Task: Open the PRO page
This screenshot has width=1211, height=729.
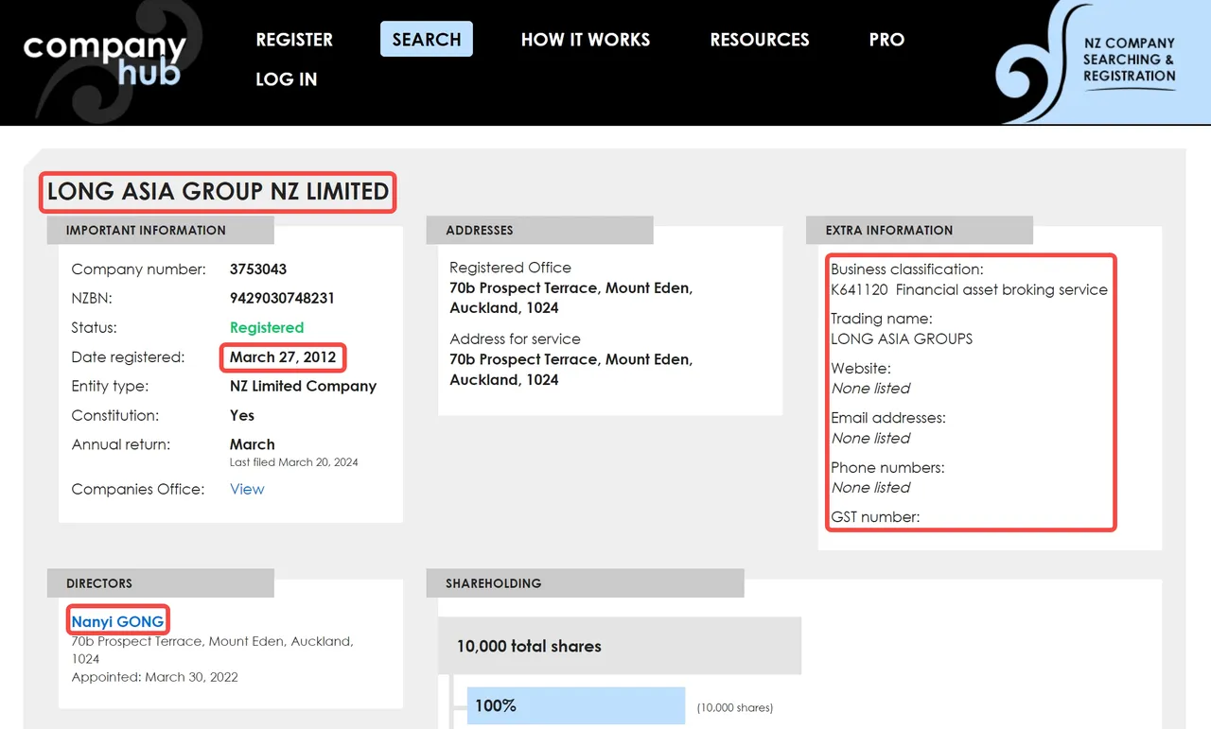Action: (x=886, y=40)
